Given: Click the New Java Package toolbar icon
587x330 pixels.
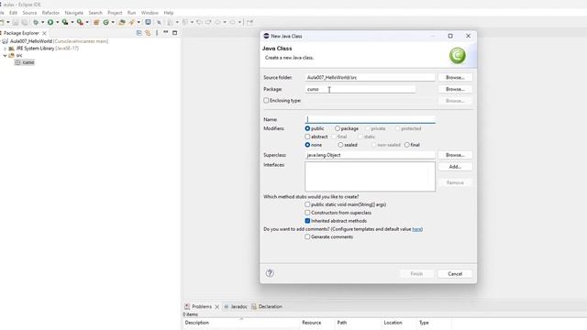Looking at the screenshot, I should pos(96,22).
